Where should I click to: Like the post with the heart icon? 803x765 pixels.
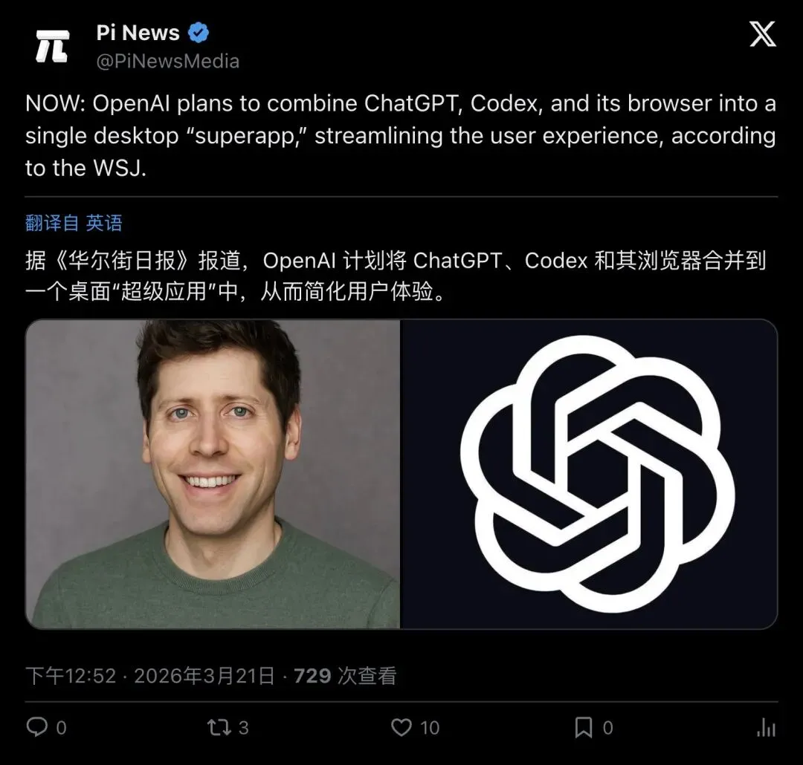click(401, 727)
